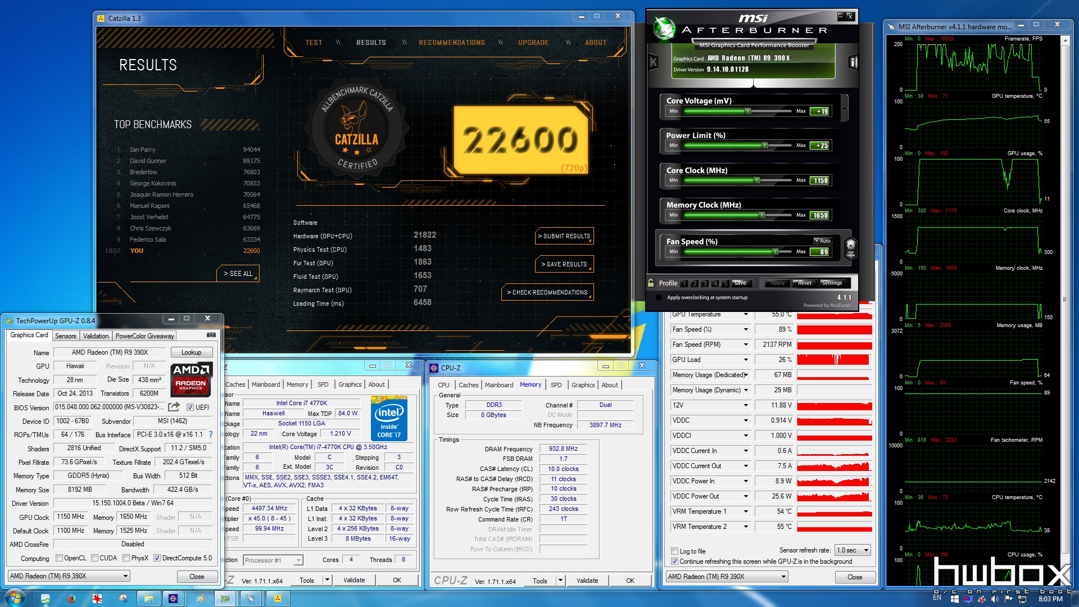Click the GPU-Z screenshot camera icon
The image size is (1079, 607).
[211, 335]
